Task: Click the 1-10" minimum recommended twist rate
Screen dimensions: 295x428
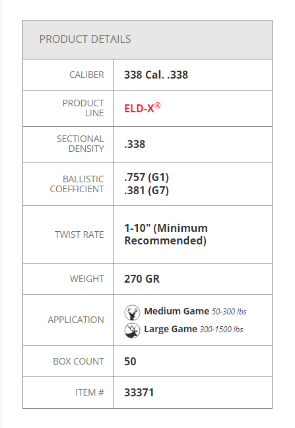Action: [x=166, y=234]
